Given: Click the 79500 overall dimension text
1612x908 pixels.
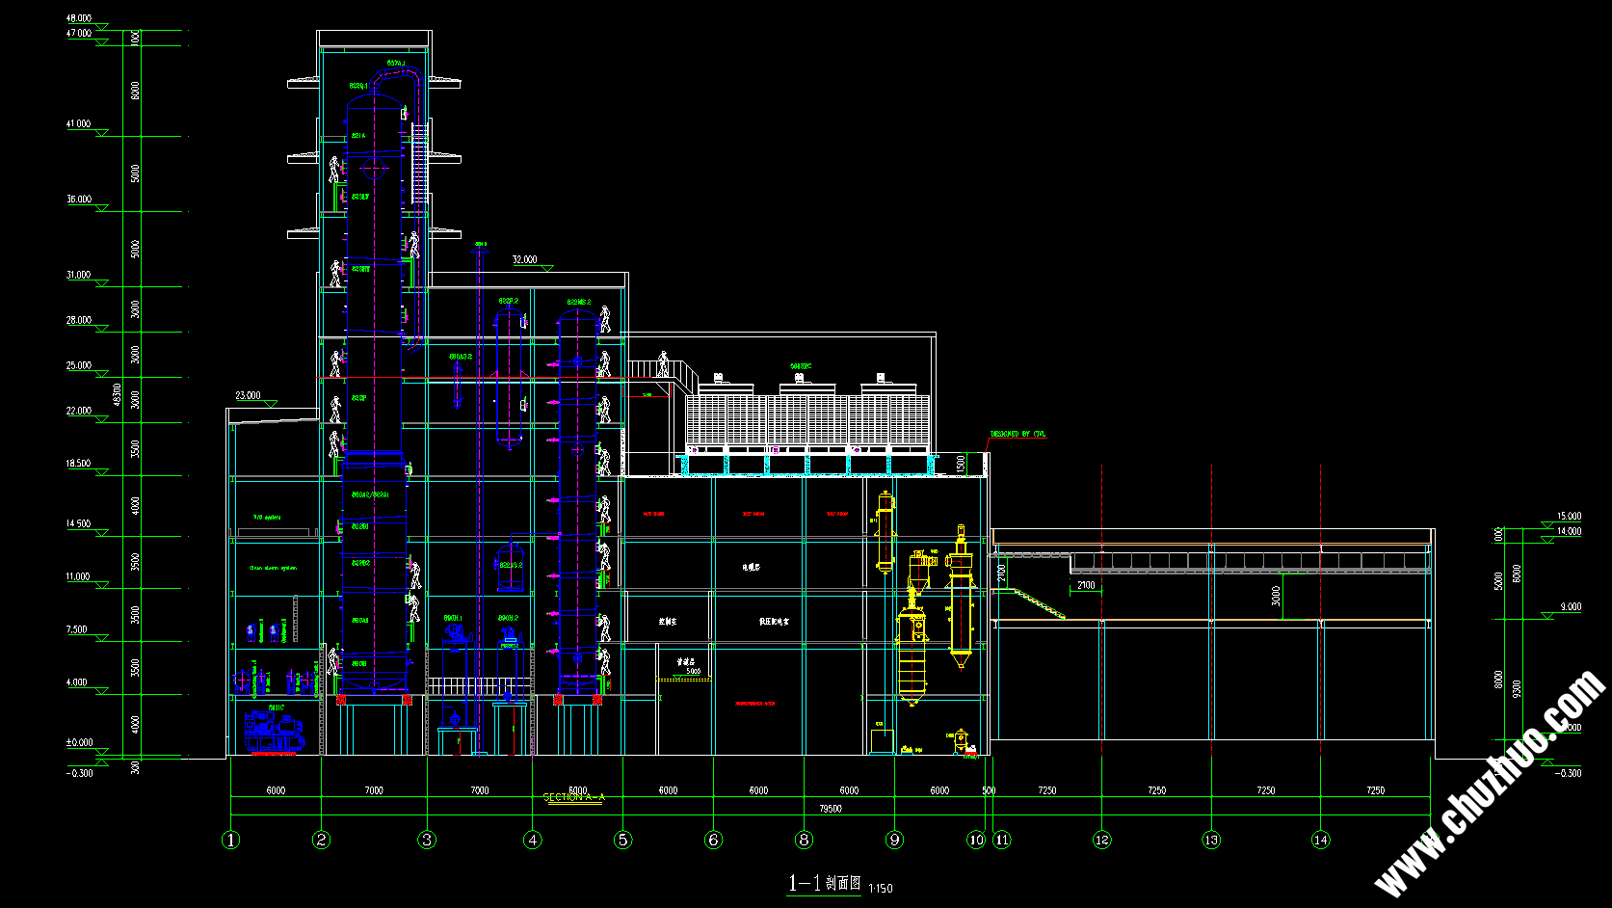Looking at the screenshot, I should coord(830,809).
